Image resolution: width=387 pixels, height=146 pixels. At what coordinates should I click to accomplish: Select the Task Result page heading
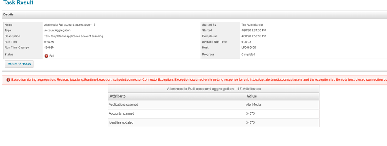(x=19, y=3)
